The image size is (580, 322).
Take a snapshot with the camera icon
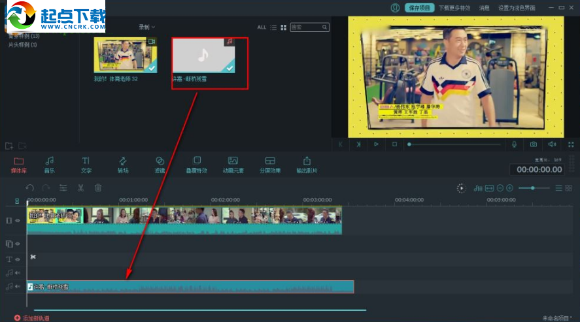(x=534, y=144)
